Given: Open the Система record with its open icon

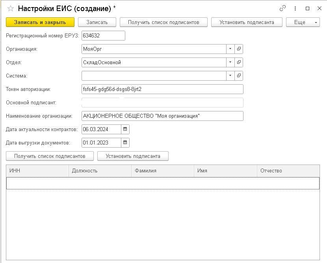Looking at the screenshot, I should (239, 76).
